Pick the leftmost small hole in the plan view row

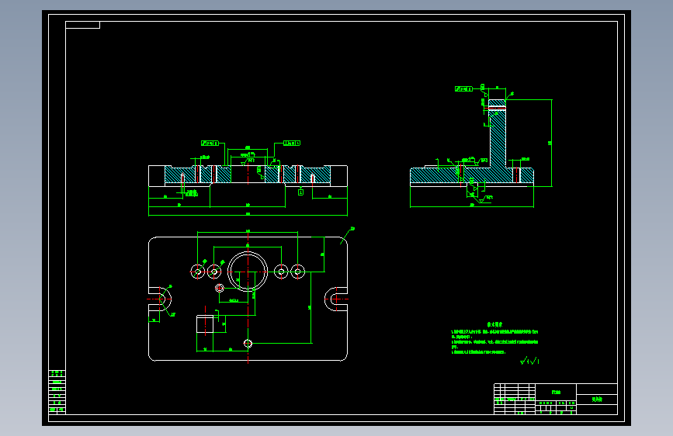197,272
